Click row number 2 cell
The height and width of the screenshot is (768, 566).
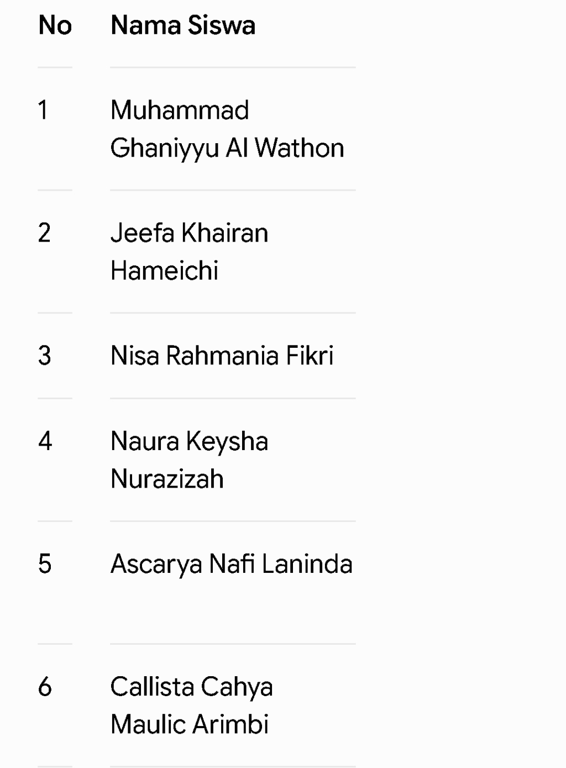pyautogui.click(x=44, y=233)
